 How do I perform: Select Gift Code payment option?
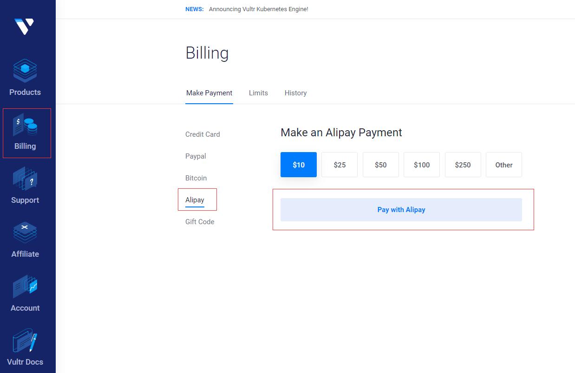(x=200, y=222)
